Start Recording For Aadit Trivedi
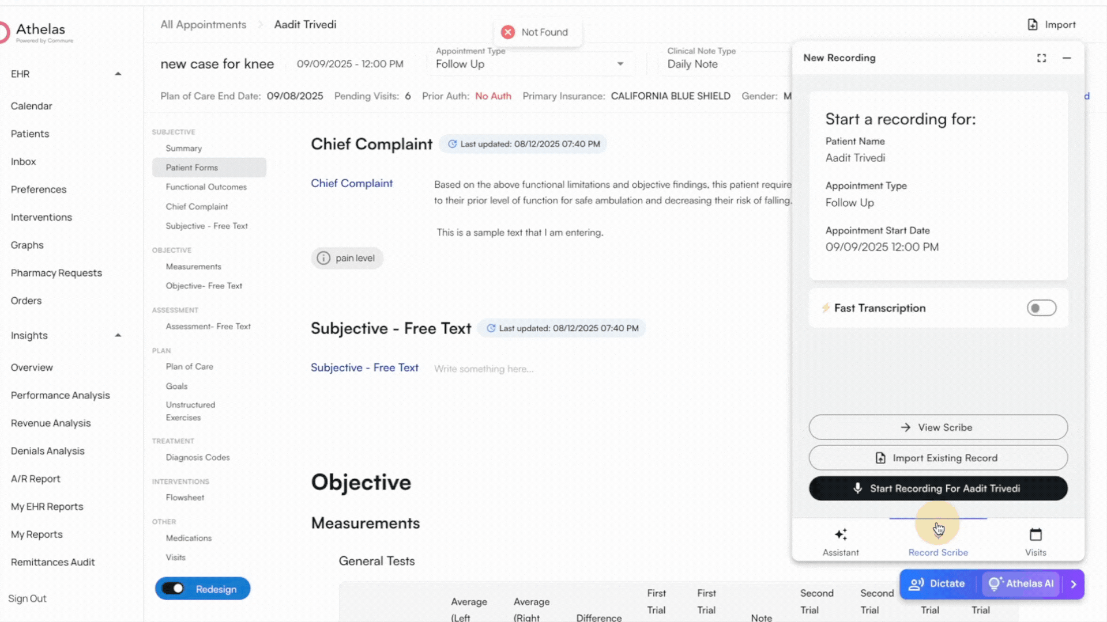The height and width of the screenshot is (622, 1107). [x=938, y=488]
